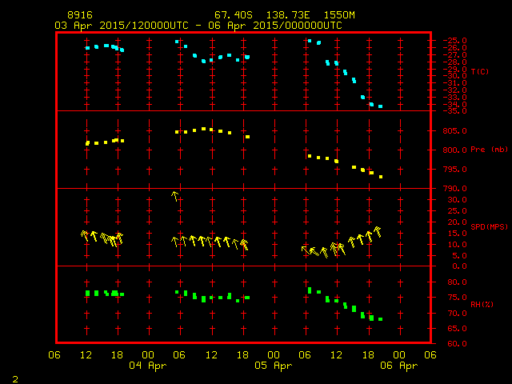Click the -31.0 temperature tick label
This screenshot has height=384, width=512.
pyautogui.click(x=455, y=83)
